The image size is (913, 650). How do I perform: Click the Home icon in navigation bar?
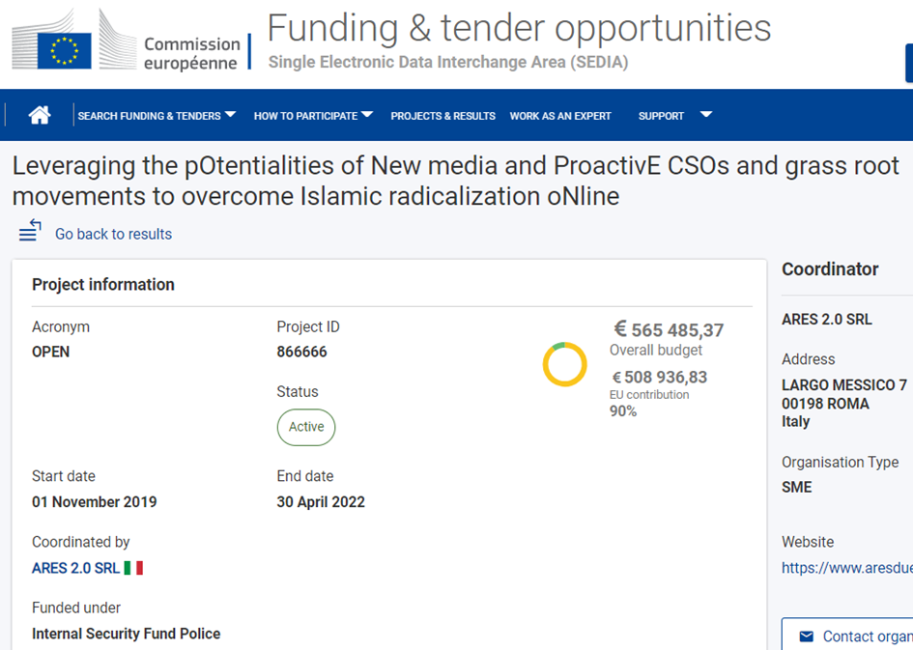tap(40, 116)
